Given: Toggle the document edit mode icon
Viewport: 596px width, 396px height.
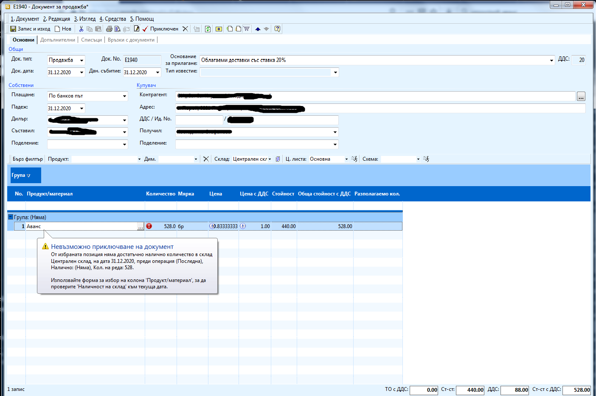Looking at the screenshot, I should point(137,29).
